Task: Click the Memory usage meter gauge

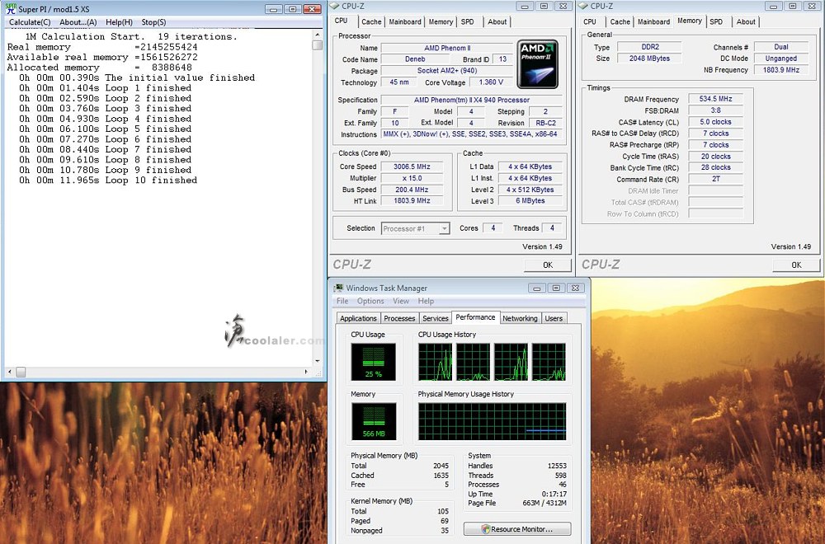Action: (374, 421)
